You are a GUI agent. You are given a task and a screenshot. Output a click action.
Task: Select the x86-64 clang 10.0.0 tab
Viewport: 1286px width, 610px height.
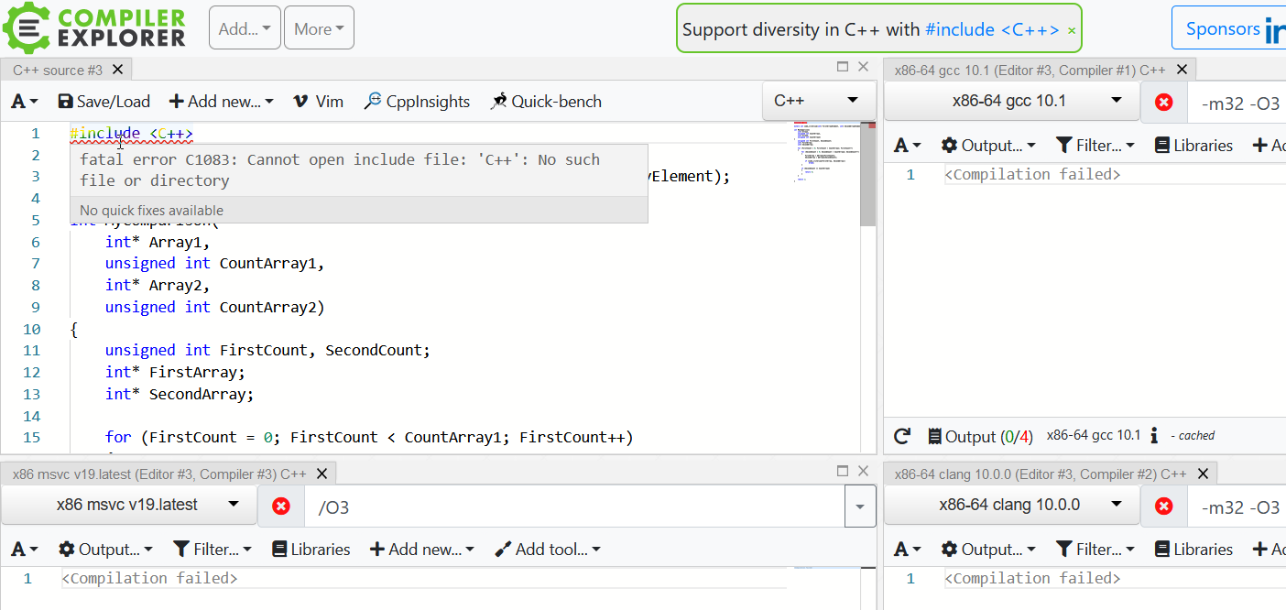point(1040,474)
